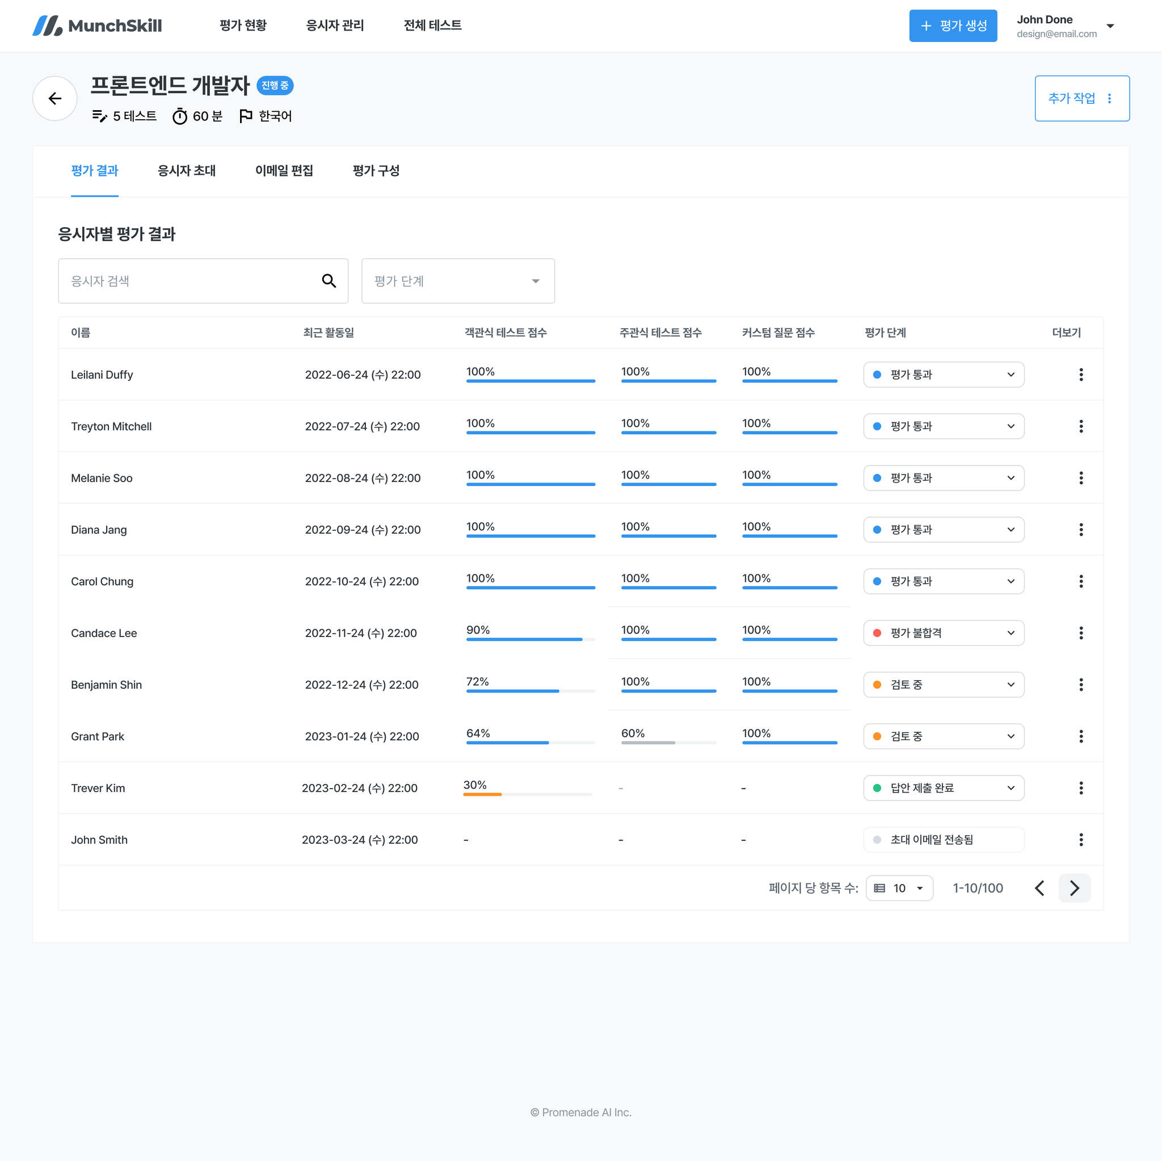
Task: Open items-per-page dropdown showing 10
Action: tap(899, 887)
